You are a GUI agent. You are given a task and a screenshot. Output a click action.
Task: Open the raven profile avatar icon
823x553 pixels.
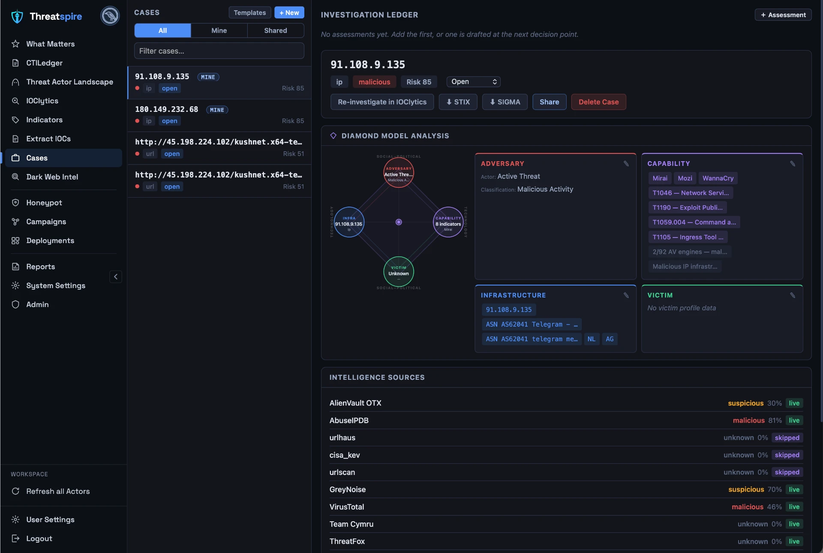click(x=110, y=16)
